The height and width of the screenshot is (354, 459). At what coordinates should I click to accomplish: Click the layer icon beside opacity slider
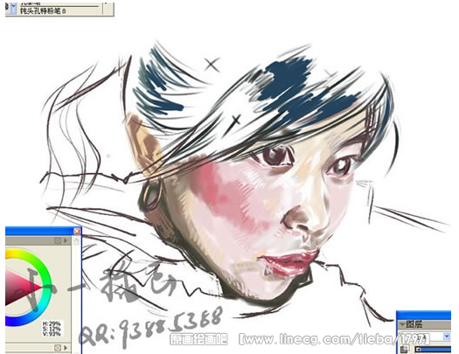tap(405, 349)
